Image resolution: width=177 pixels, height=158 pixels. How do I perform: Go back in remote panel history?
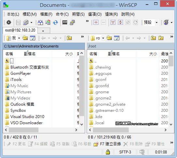coord(127,38)
